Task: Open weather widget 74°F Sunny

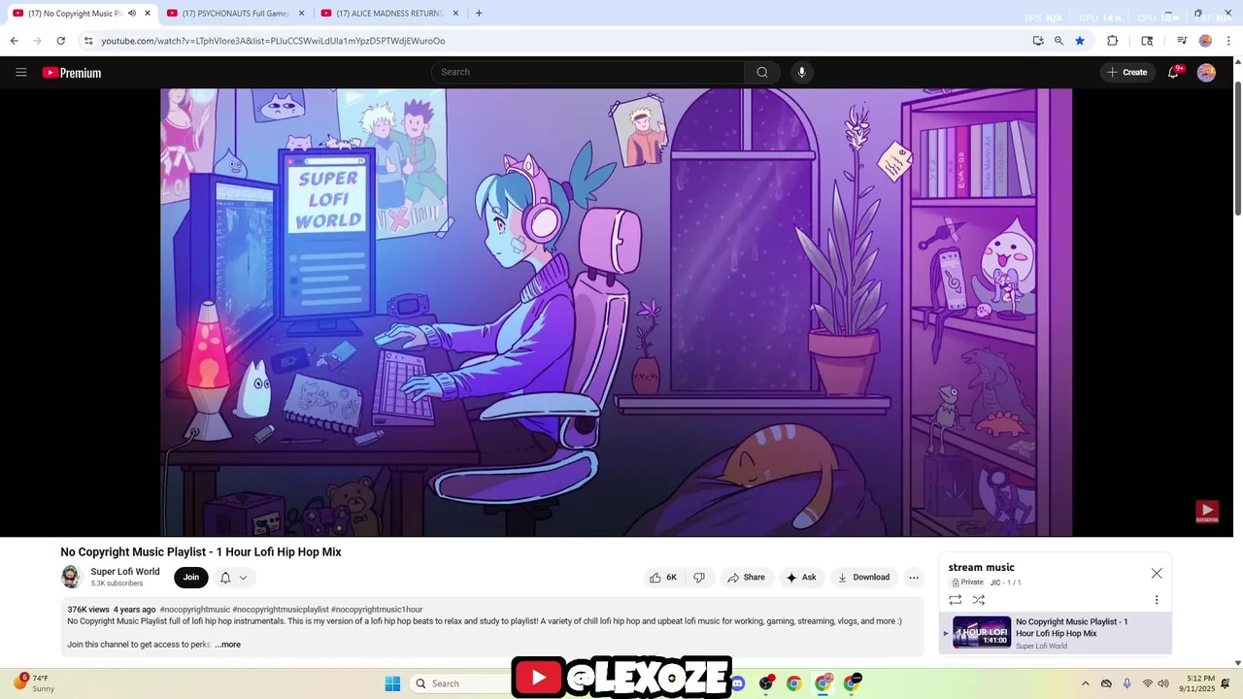Action: (x=34, y=683)
